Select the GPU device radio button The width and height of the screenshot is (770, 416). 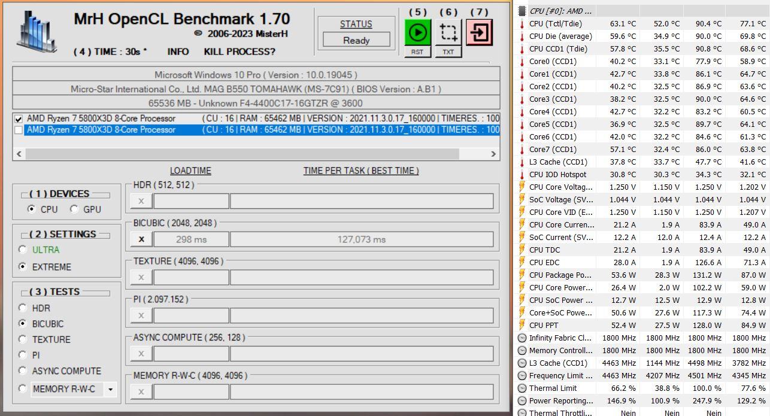coord(74,209)
